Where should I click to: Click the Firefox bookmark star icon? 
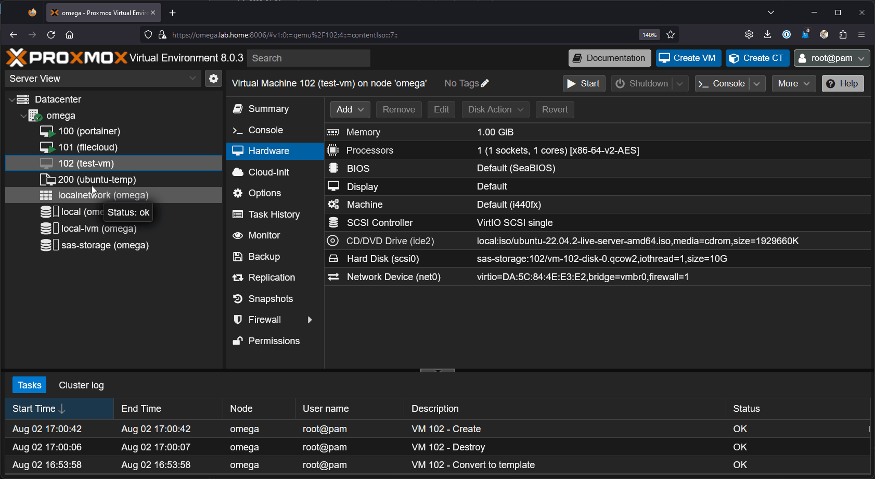(671, 35)
